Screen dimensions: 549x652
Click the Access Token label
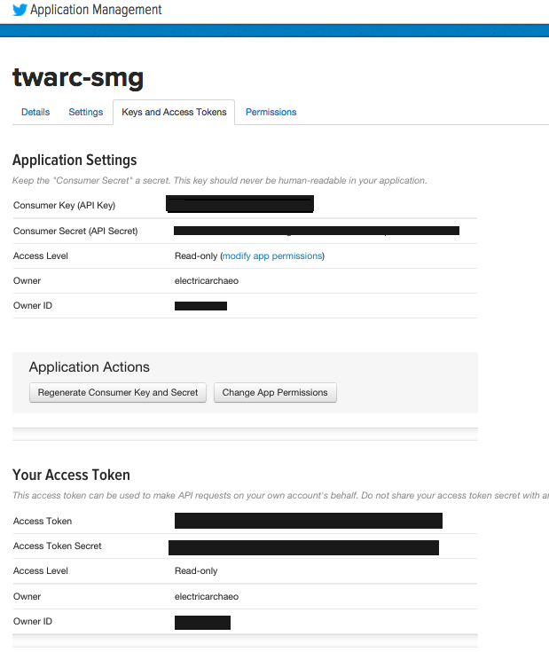click(43, 521)
